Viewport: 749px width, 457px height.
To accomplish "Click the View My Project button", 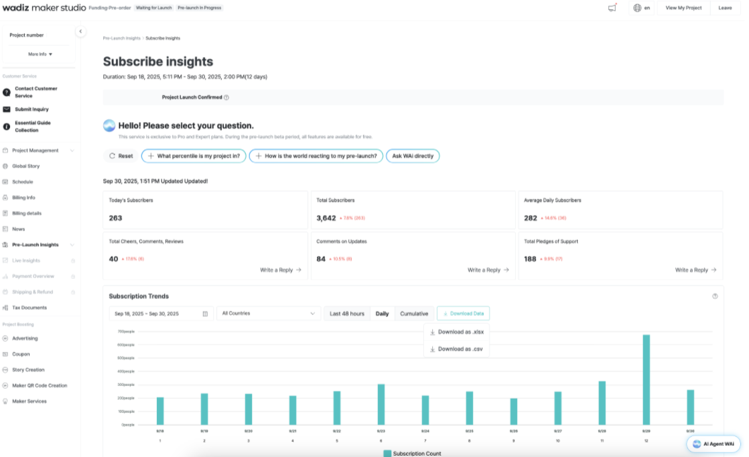I will tap(683, 8).
